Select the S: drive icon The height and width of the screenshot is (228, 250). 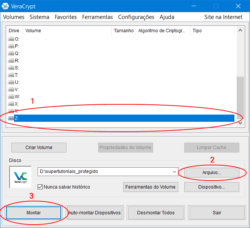point(11,68)
